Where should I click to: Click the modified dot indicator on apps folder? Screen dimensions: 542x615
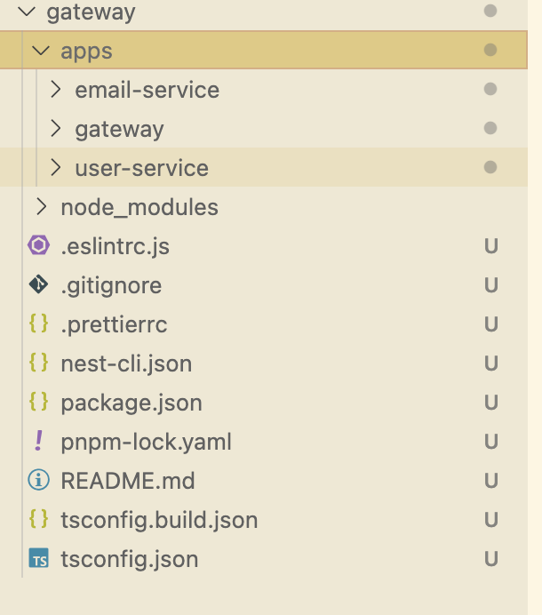click(490, 51)
